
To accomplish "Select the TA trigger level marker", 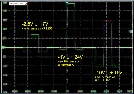I will (131, 32).
